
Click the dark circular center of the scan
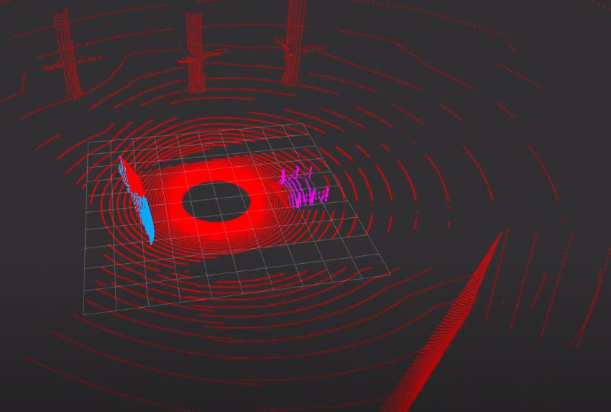point(216,201)
